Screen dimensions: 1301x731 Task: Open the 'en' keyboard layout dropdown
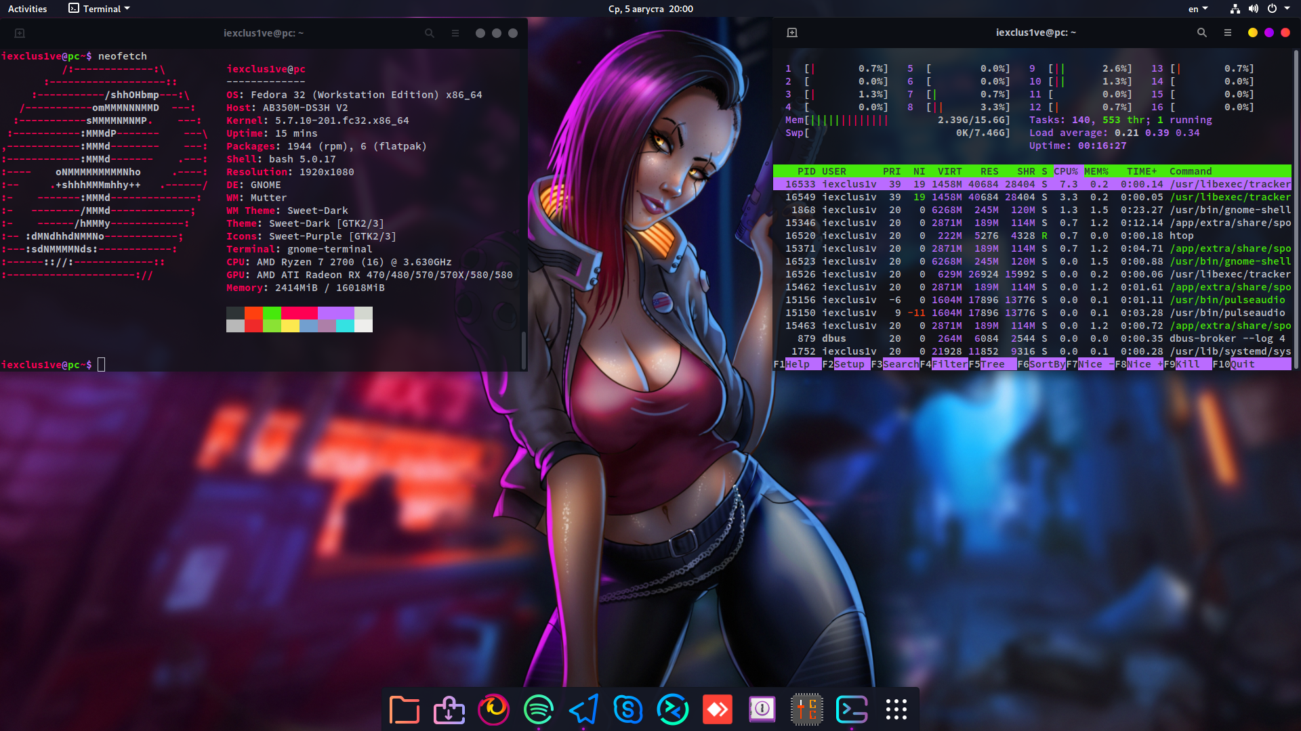pos(1198,9)
